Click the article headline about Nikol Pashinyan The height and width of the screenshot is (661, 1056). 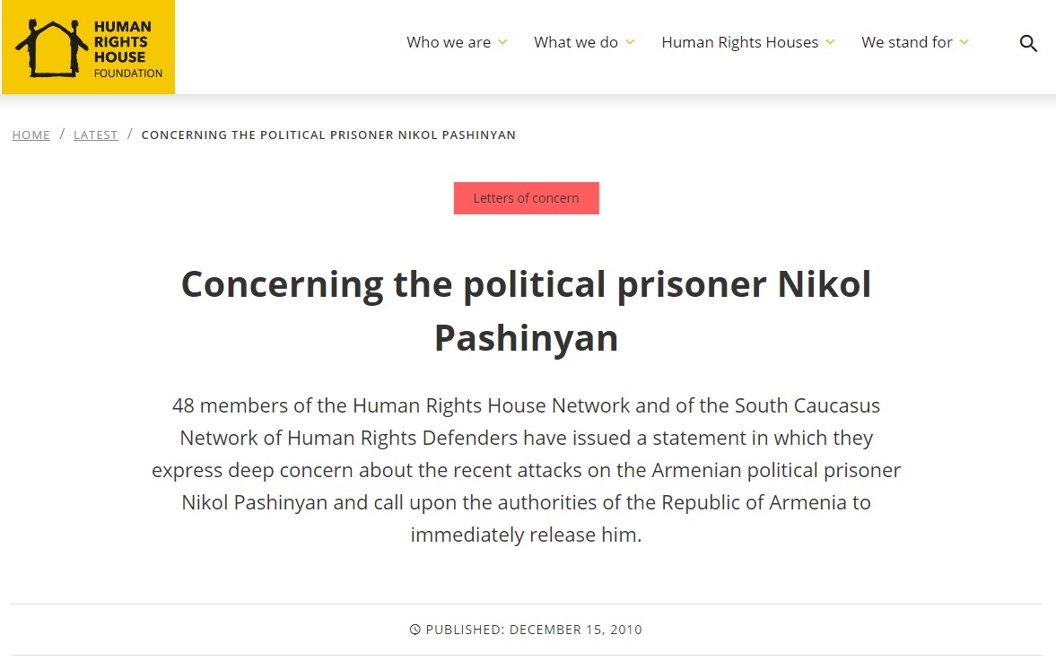526,310
